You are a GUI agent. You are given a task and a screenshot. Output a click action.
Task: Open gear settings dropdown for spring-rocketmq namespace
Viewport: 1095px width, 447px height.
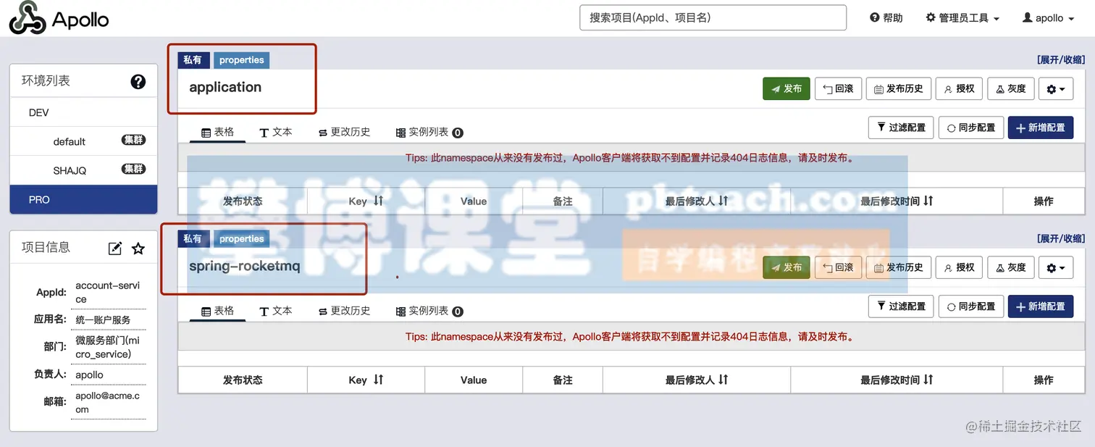coord(1055,267)
